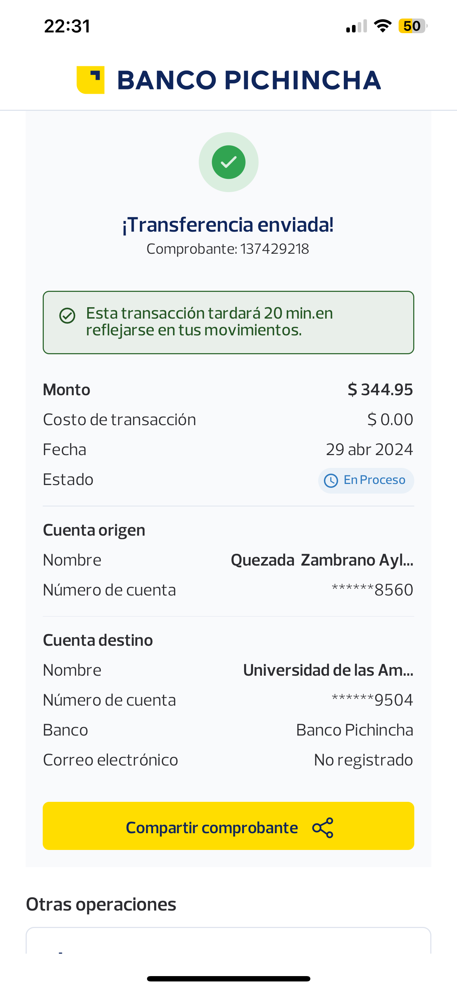The width and height of the screenshot is (457, 990).
Task: Tap the Otras operaciones section heading
Action: coord(101,904)
